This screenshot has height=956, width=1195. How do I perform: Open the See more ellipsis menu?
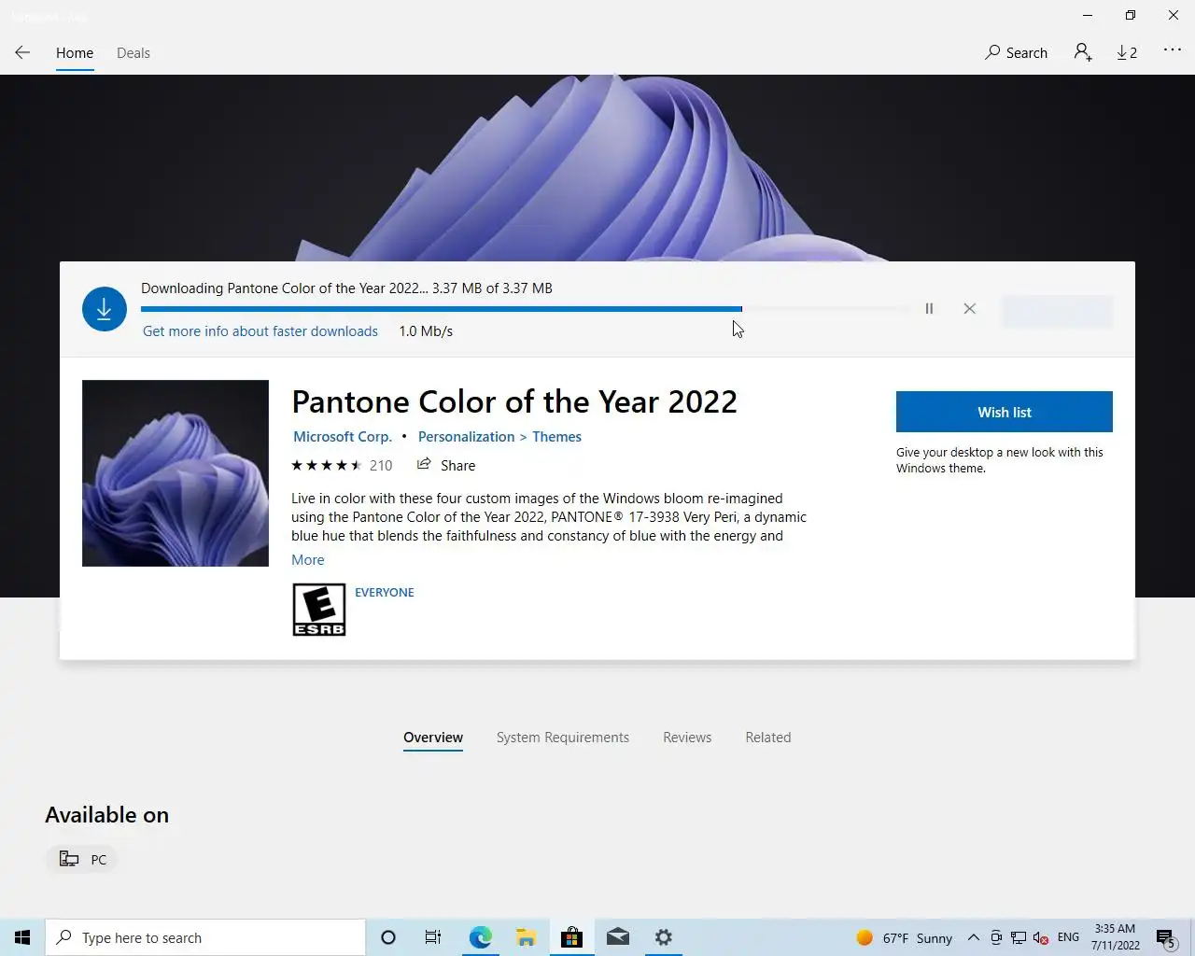[x=1173, y=50]
